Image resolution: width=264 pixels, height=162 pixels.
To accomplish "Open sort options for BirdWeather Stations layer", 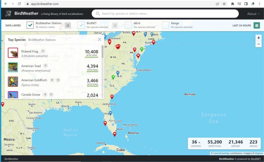I will point(68,25).
